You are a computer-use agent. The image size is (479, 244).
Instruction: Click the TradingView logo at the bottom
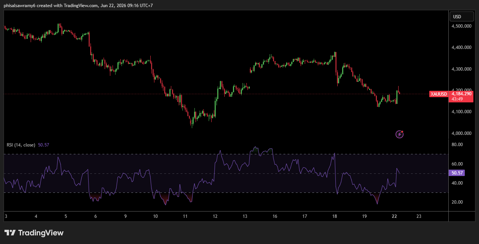pos(34,233)
